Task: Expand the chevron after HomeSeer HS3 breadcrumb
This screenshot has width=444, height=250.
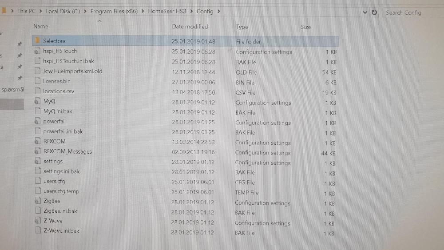Action: (193, 12)
